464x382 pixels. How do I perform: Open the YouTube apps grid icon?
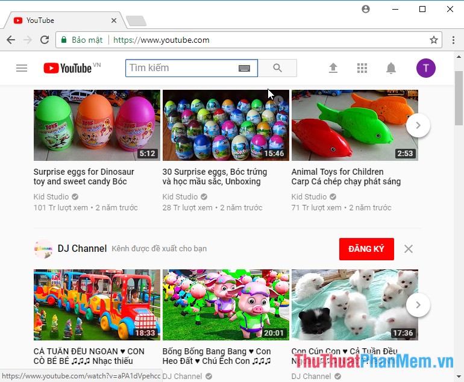[362, 68]
